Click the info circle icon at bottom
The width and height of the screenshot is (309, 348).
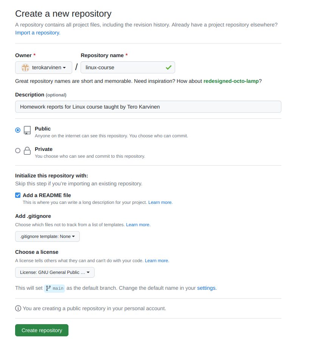coord(18,308)
